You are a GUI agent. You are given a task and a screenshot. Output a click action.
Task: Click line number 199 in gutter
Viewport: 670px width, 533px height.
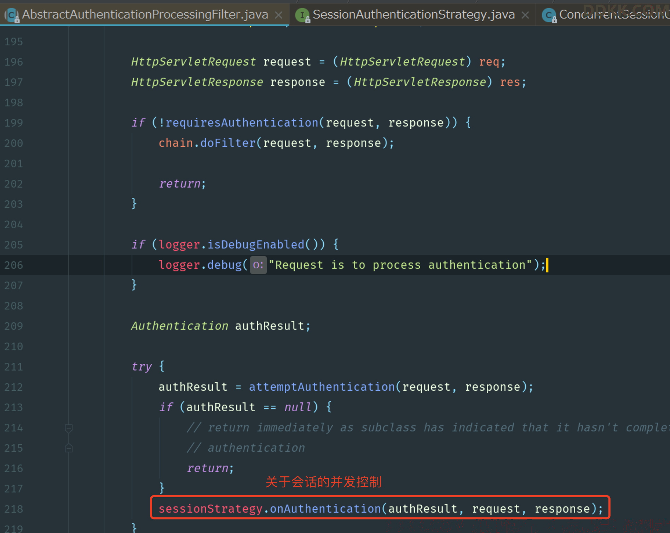click(x=14, y=123)
